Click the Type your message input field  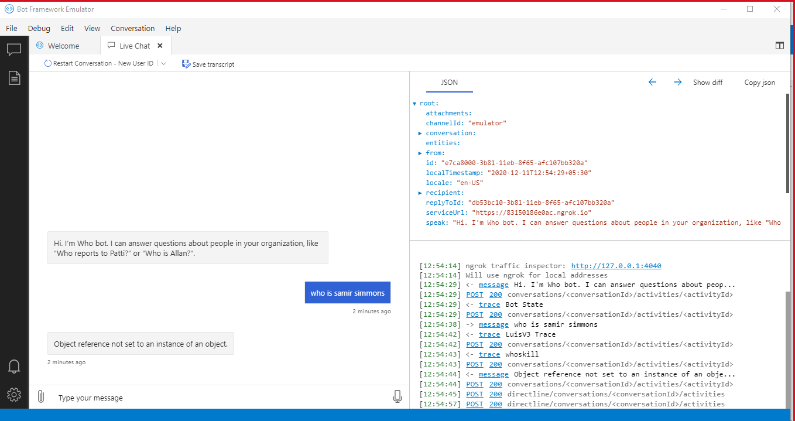coord(176,398)
